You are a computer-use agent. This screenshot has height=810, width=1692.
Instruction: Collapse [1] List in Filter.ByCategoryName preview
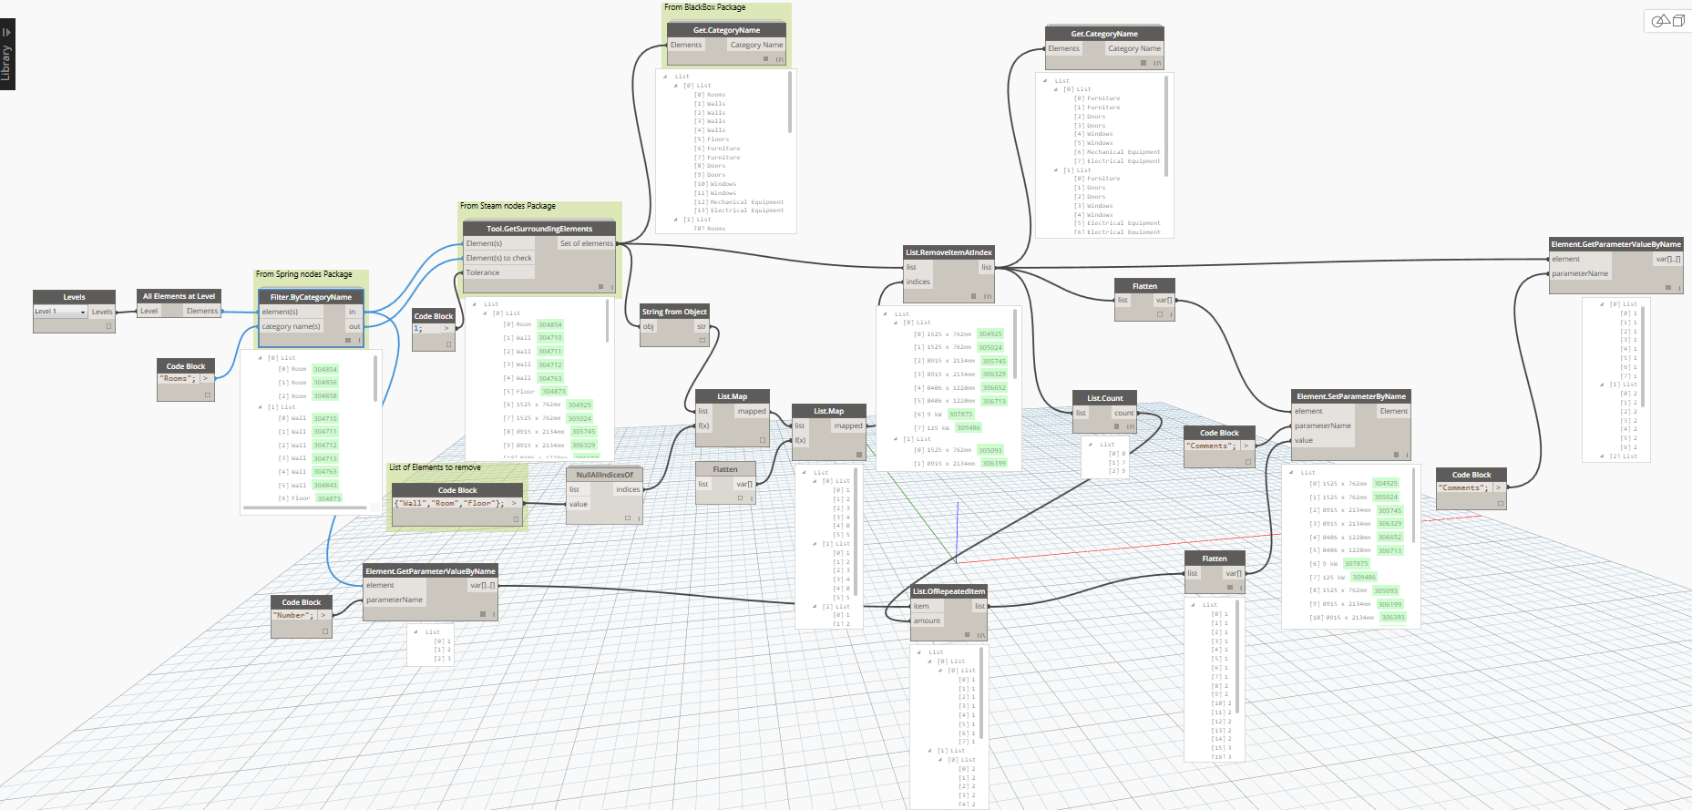261,407
